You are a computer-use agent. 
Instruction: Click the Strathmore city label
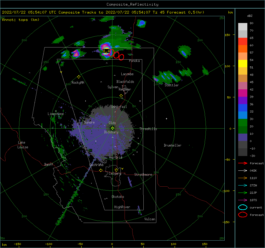(143, 175)
